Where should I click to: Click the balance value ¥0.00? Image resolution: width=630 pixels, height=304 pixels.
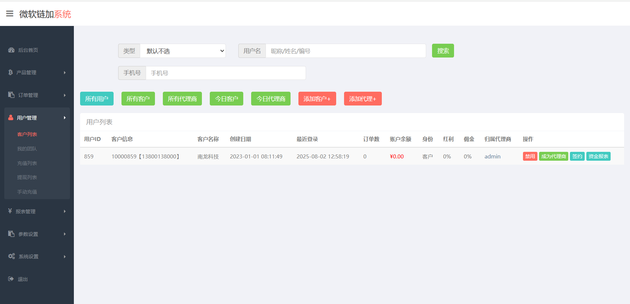(x=397, y=156)
